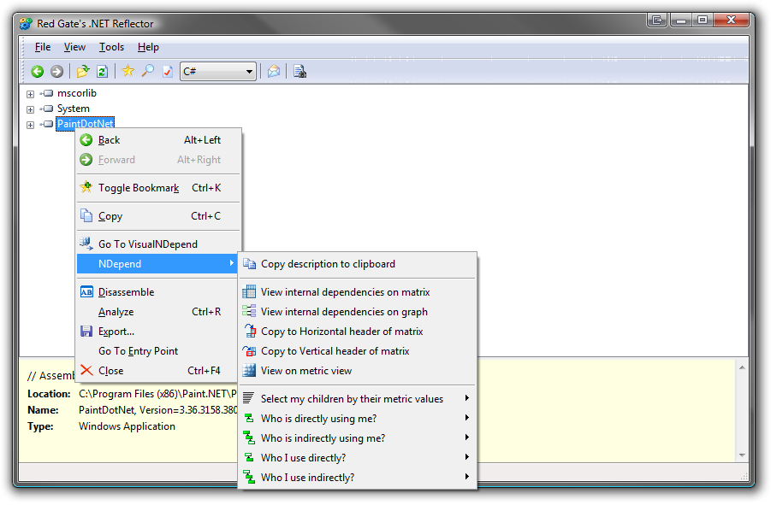
Task: Choose Export... in the context menu
Action: click(x=158, y=332)
